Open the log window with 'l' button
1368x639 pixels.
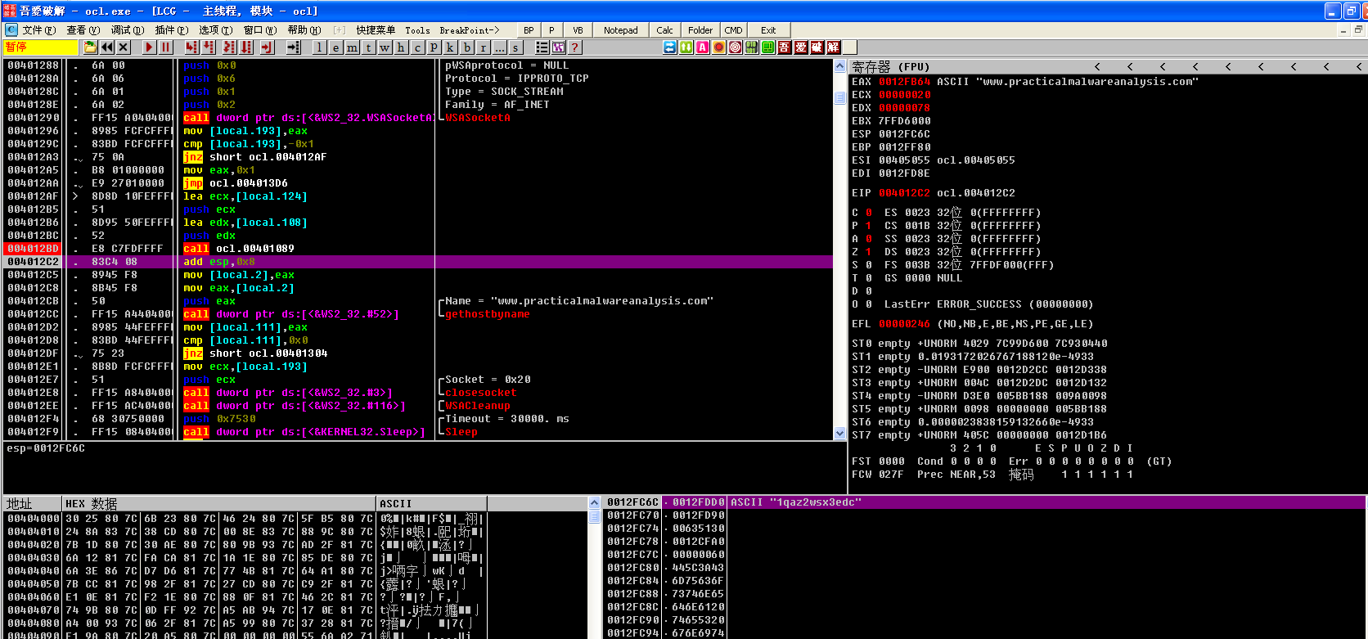[x=319, y=47]
